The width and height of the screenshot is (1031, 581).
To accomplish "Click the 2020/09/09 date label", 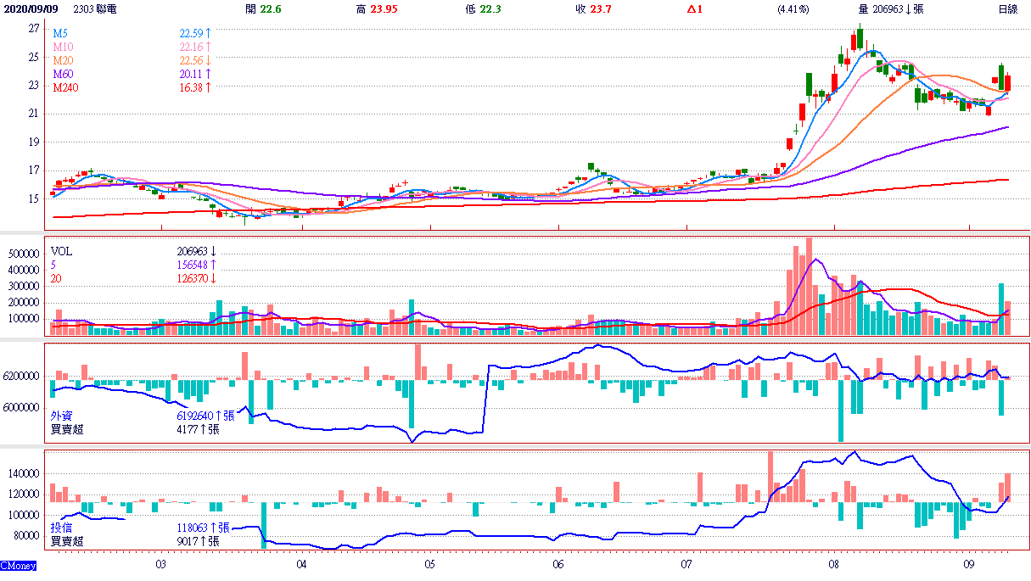I will (30, 8).
